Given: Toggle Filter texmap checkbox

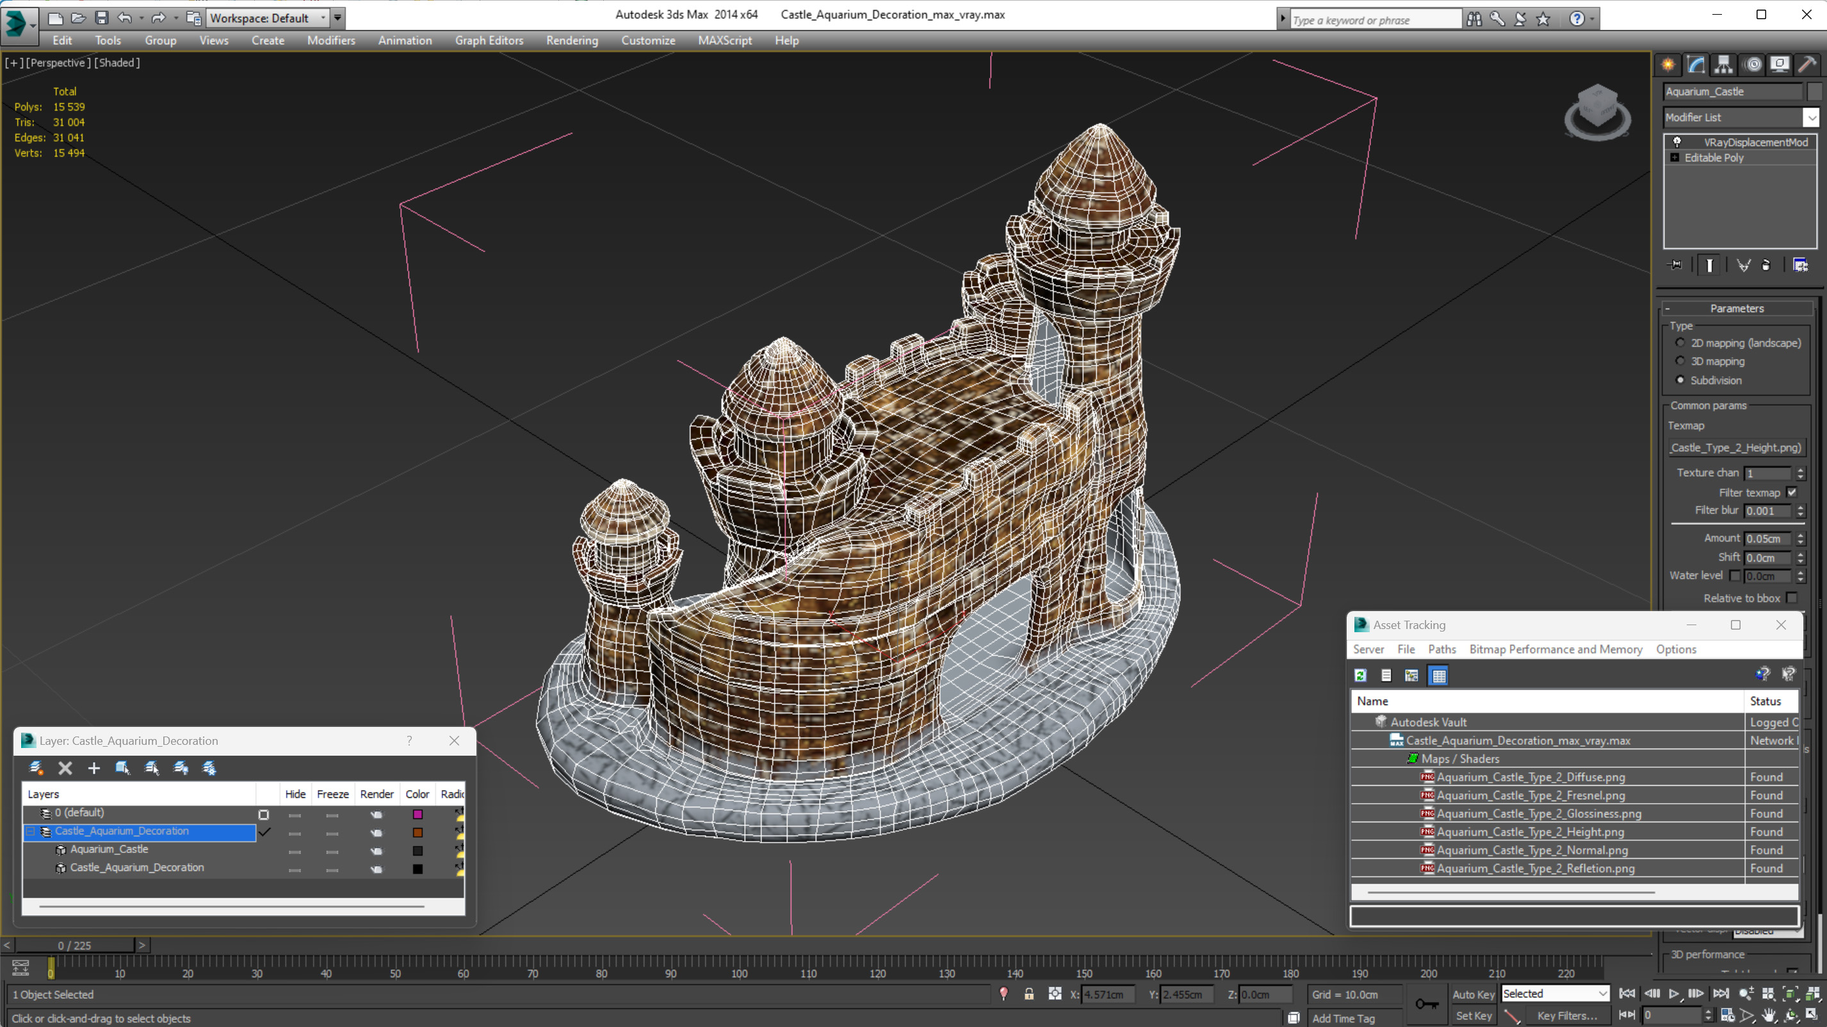Looking at the screenshot, I should (1792, 493).
